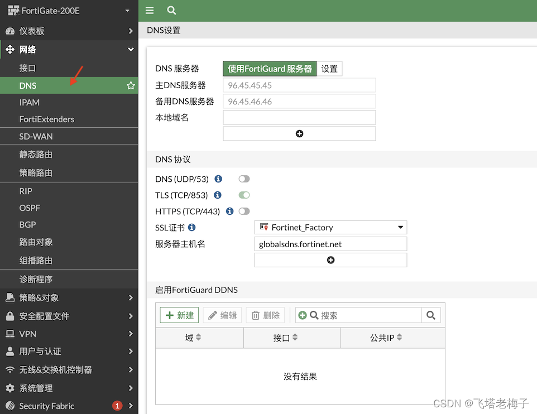The width and height of the screenshot is (537, 414).
Task: Click the FortiGate-200E device logo icon
Action: click(x=13, y=11)
